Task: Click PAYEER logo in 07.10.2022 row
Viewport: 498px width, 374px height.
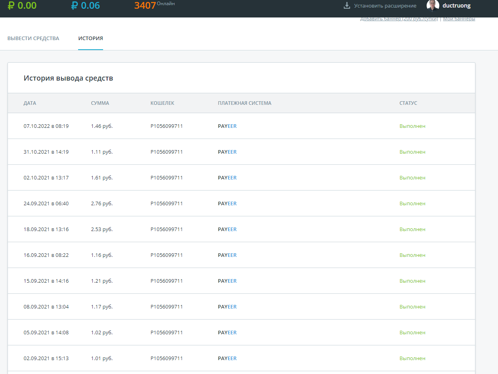Action: click(227, 126)
